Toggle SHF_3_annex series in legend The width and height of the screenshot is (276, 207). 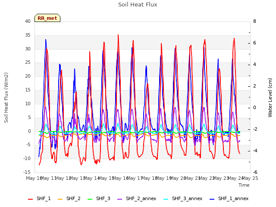[x=183, y=199]
